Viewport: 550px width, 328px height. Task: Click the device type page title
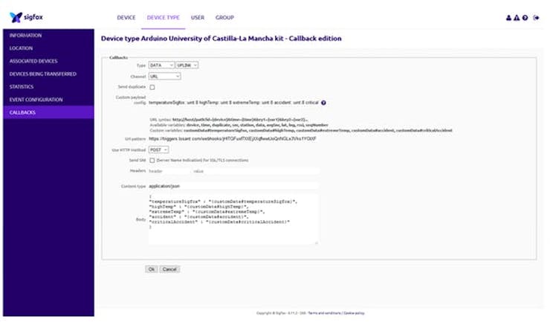click(x=221, y=39)
